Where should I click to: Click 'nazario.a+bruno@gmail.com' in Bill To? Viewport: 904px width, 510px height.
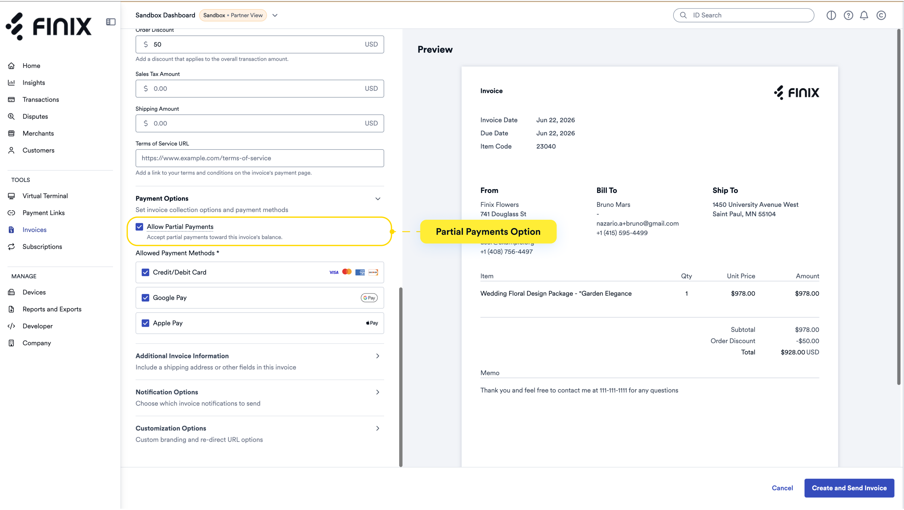(x=637, y=223)
